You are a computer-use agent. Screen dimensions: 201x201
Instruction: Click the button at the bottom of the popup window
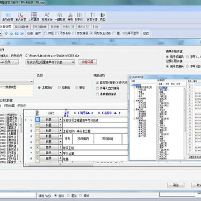click(x=194, y=157)
